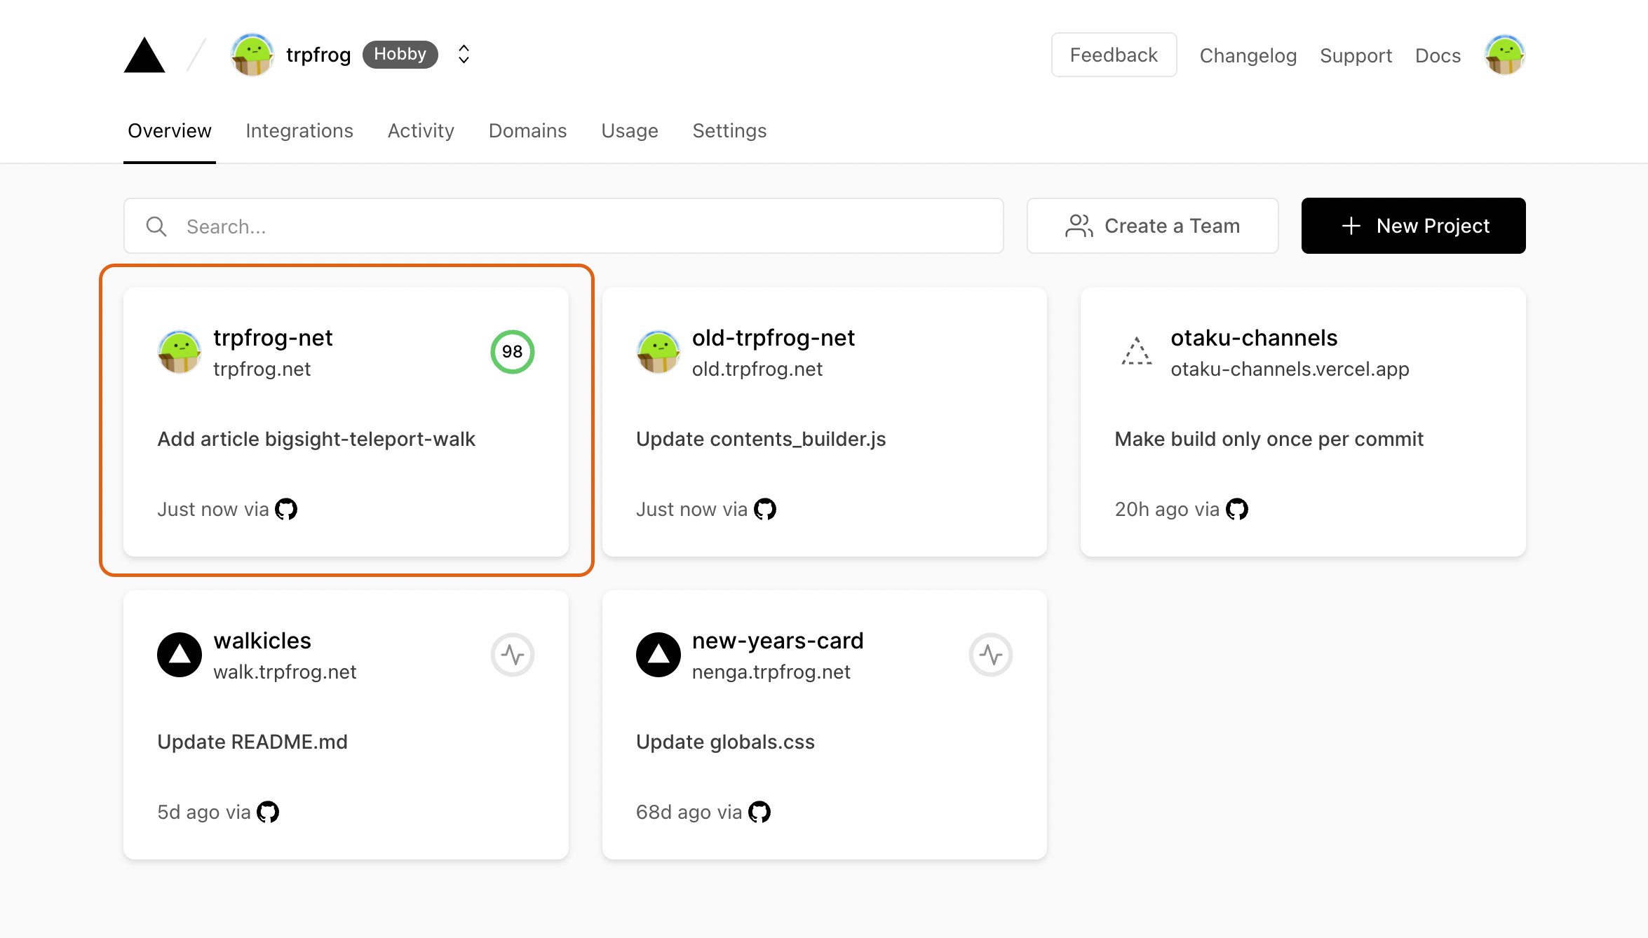Screen dimensions: 1648x938
Task: Click GitHub icon on trpfrog-net card
Action: tap(286, 509)
